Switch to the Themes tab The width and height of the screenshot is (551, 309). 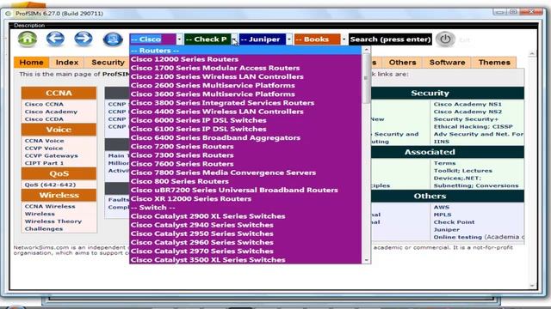click(x=494, y=63)
